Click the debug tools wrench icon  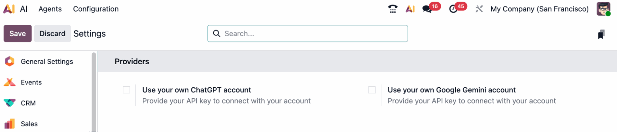479,9
